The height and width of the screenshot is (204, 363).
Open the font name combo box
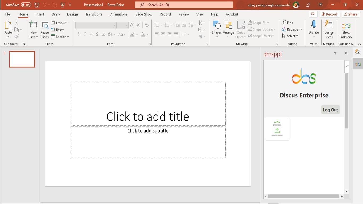(x=96, y=25)
